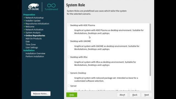Click Network Activation step text
The width and height of the screenshot is (176, 99).
34,29
